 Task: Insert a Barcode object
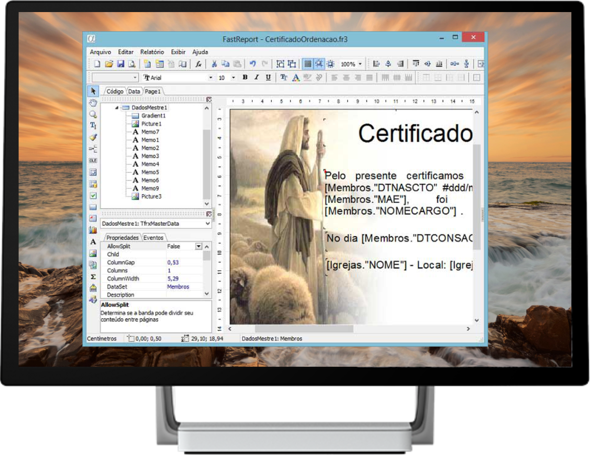click(x=93, y=287)
